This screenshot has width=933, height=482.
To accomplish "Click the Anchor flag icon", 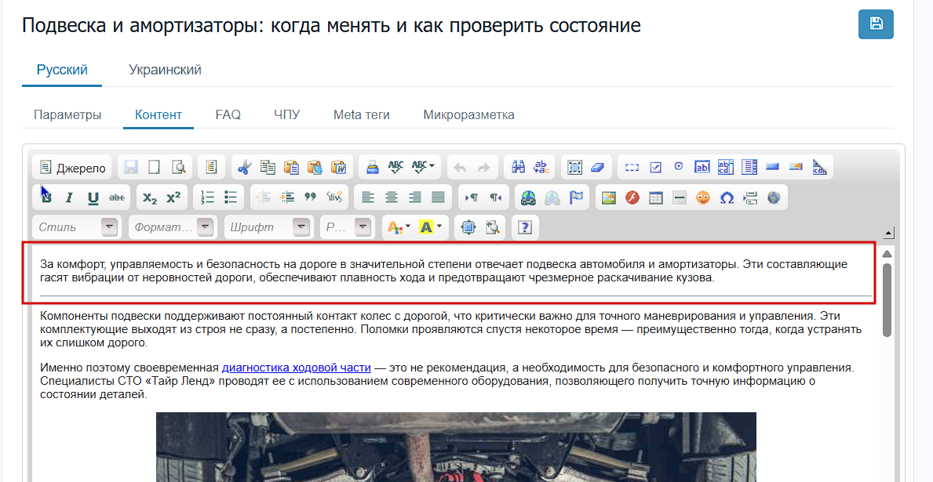I will point(575,198).
